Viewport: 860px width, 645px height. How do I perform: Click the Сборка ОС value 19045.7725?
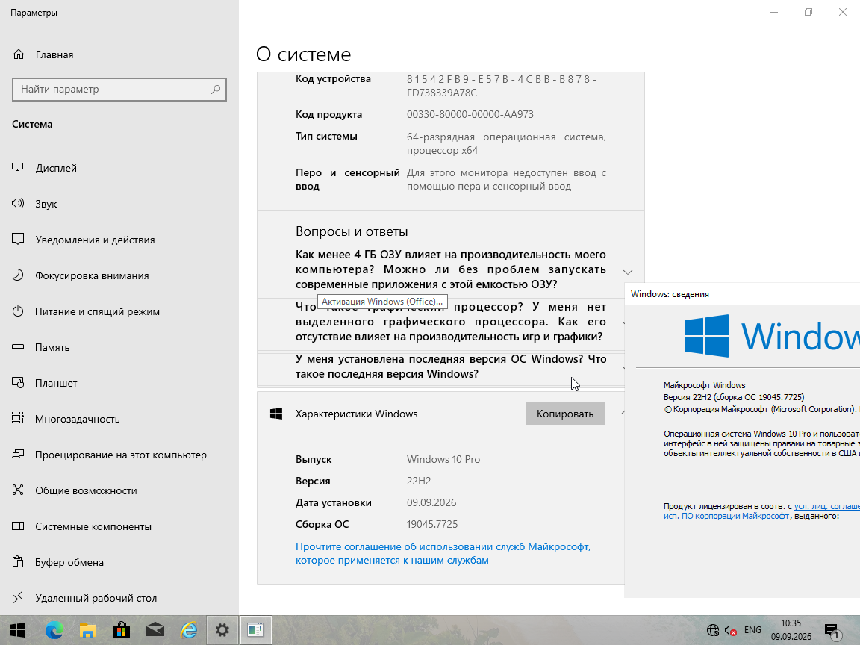point(432,524)
